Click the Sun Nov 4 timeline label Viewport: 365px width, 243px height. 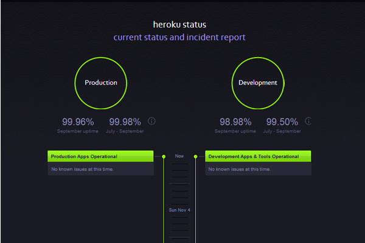coord(179,210)
